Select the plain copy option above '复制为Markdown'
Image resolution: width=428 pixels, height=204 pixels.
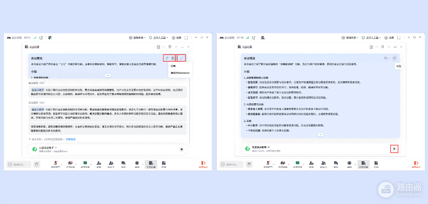click(173, 66)
